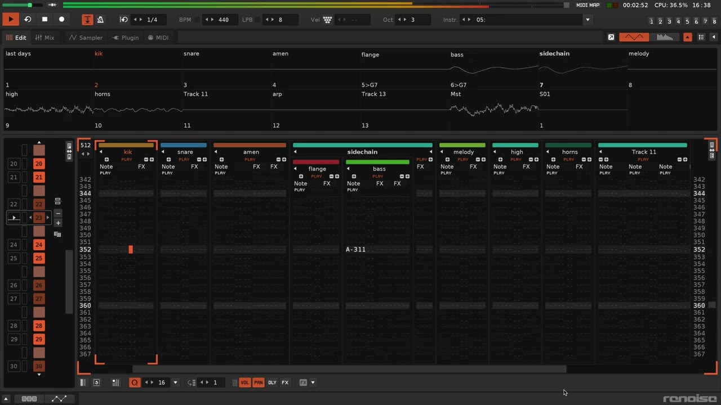
Task: Increase LPB with right arrow
Action: coord(273,20)
